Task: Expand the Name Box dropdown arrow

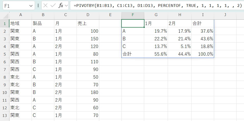Action: coord(31,6)
